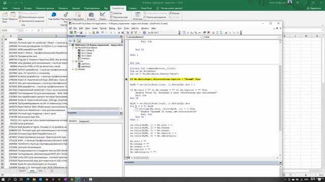Open the Вставка ribbon tab in Excel
Viewport: 325px width, 182px height.
[28, 8]
